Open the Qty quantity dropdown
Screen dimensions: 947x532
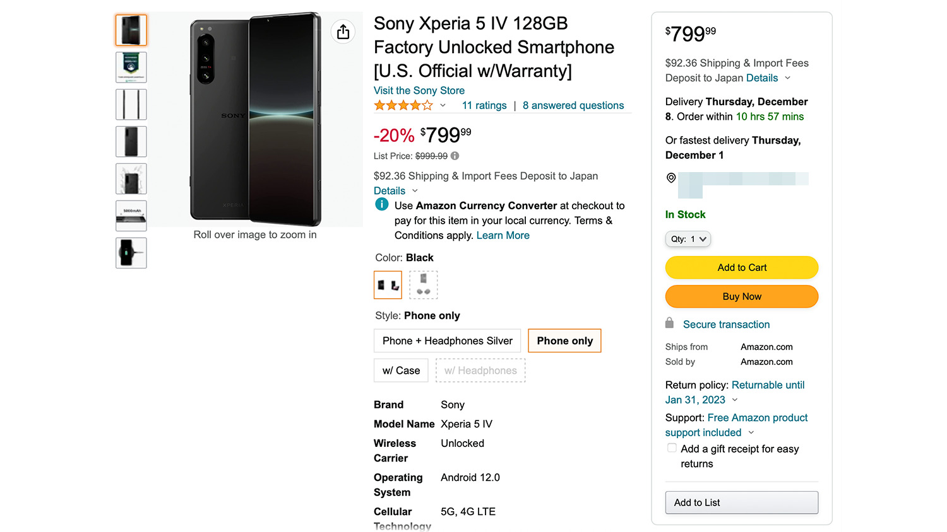pyautogui.click(x=688, y=239)
